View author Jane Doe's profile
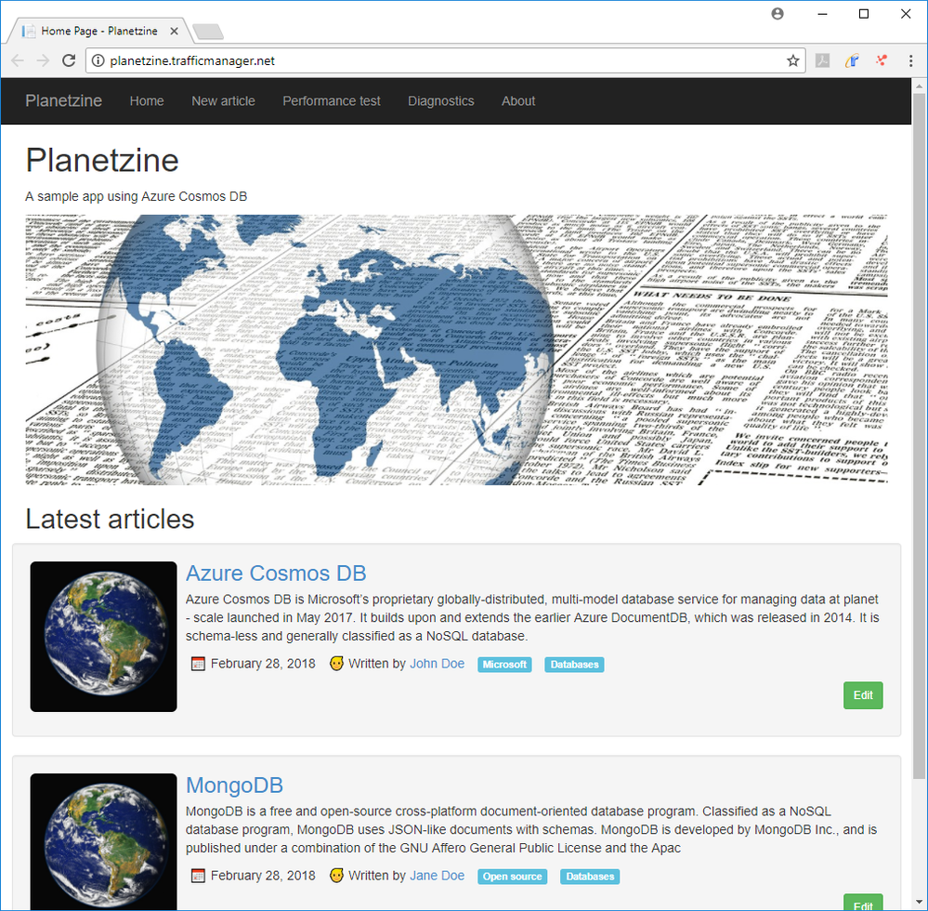Image resolution: width=928 pixels, height=911 pixels. [438, 876]
